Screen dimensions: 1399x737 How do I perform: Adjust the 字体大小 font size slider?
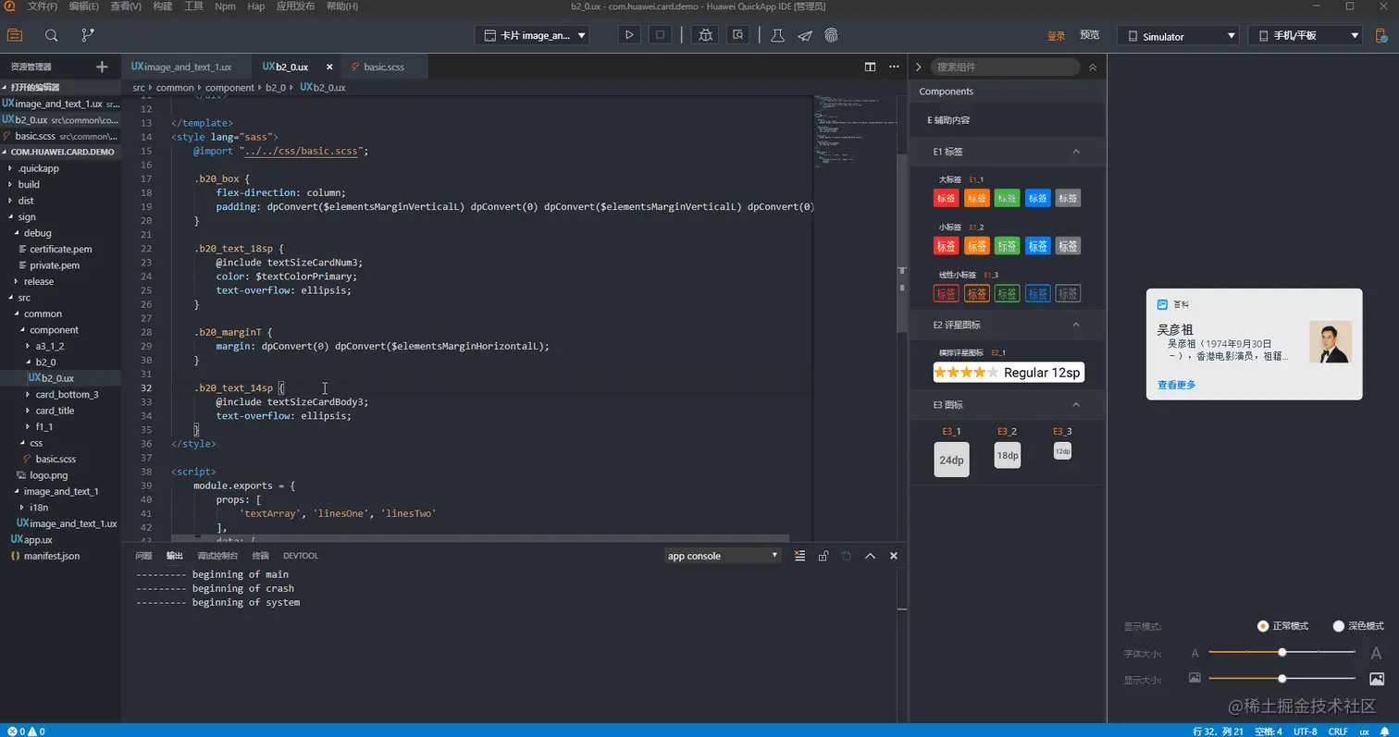coord(1282,652)
